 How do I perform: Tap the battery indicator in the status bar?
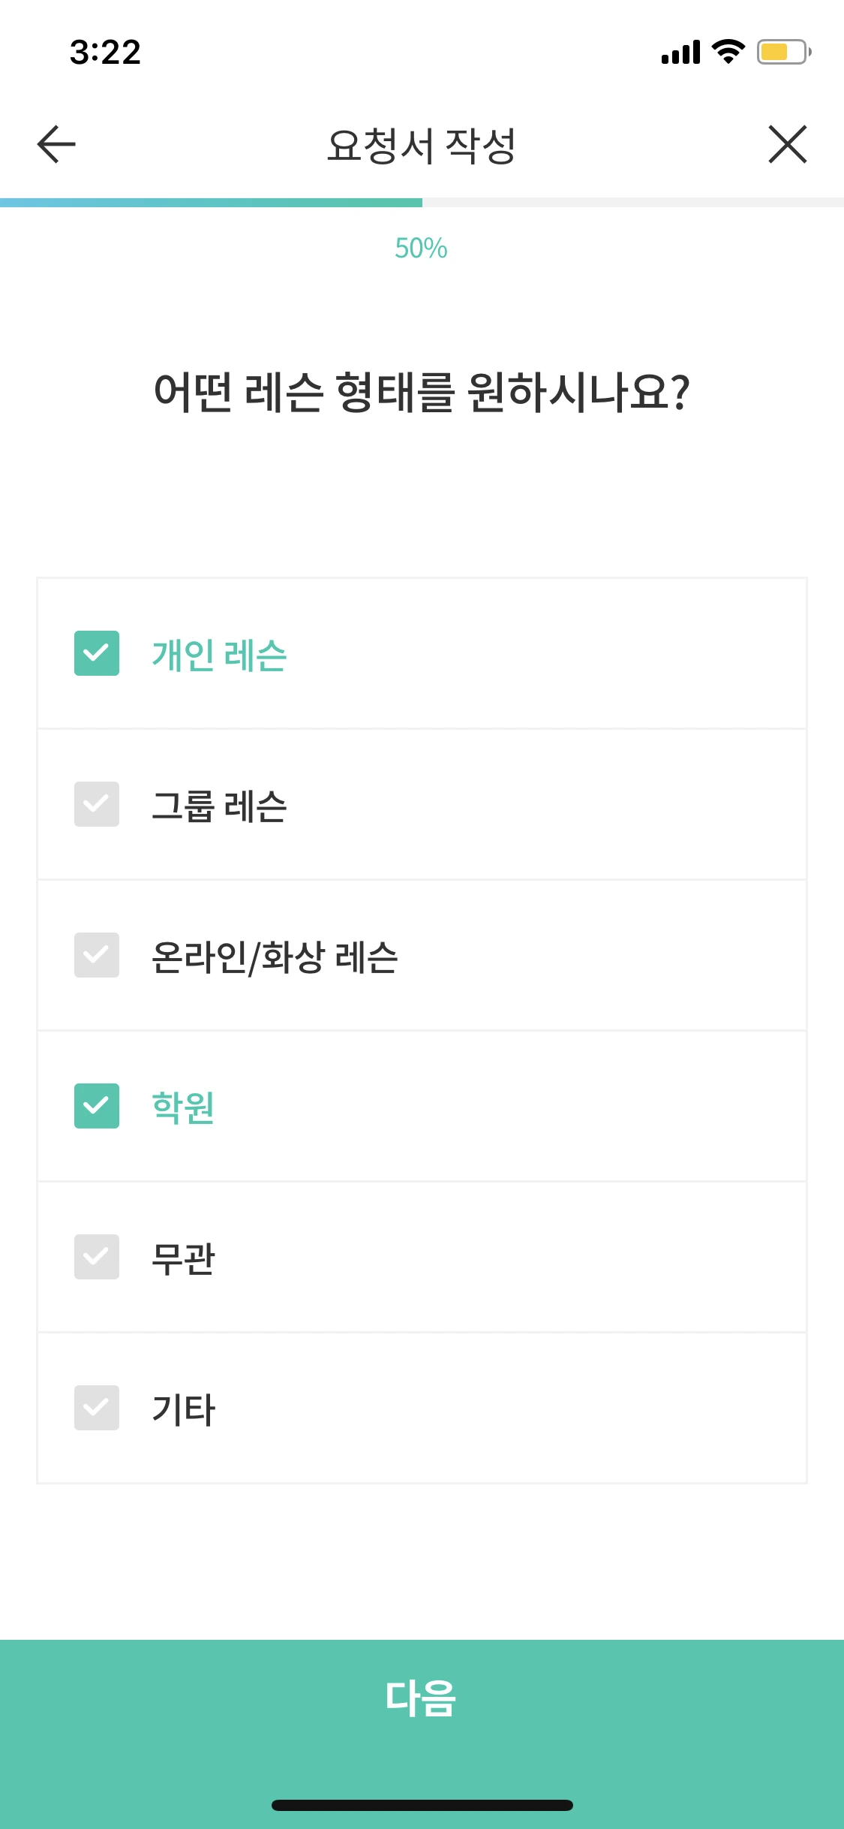point(780,53)
